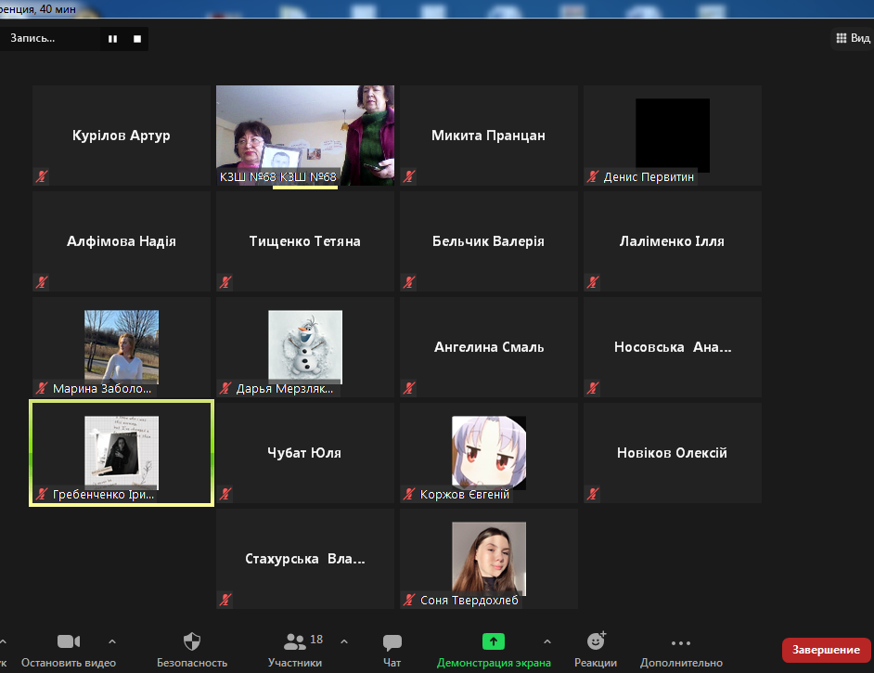Viewport: 874px width, 673px height.
Task: Open Реакции smiley icon
Action: coord(596,641)
